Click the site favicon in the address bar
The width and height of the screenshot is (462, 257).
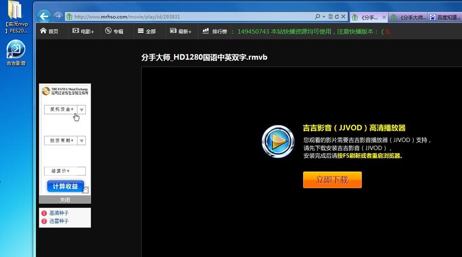[69, 16]
